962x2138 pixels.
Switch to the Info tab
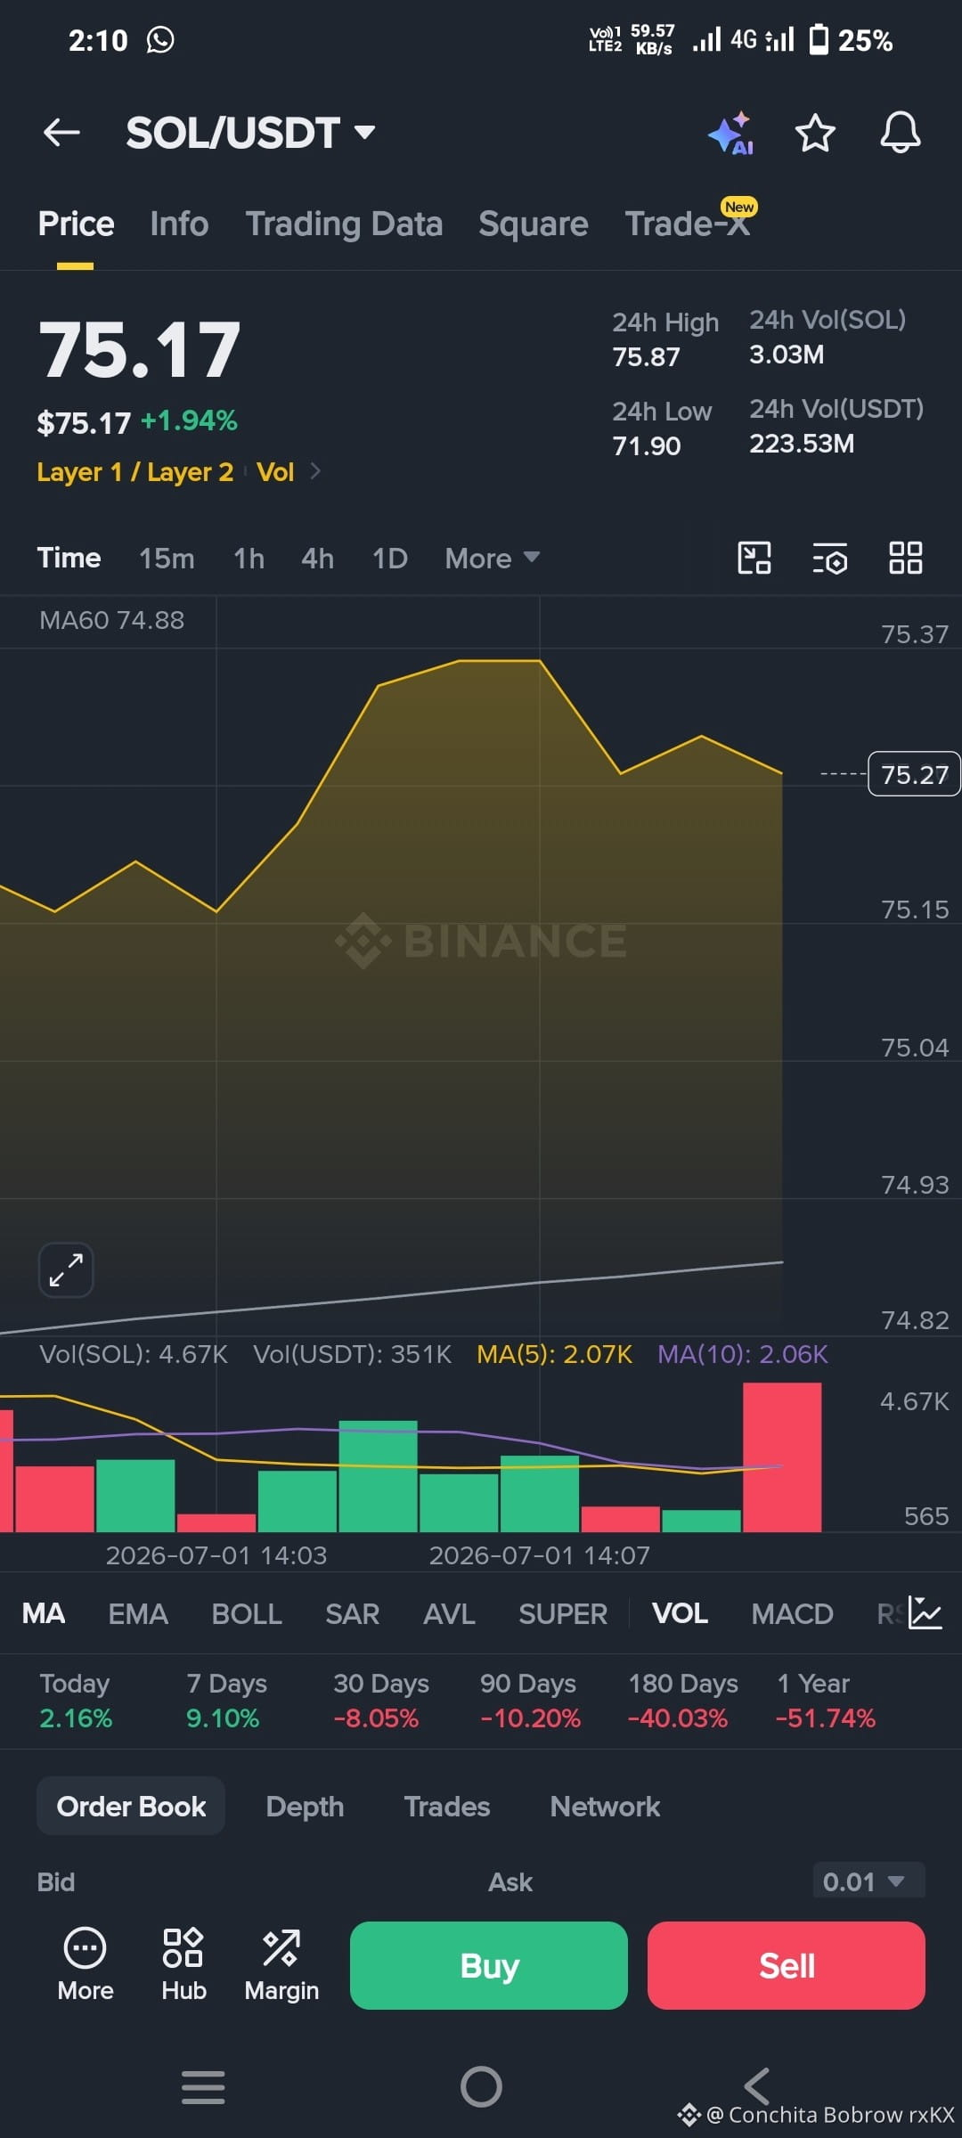point(179,224)
